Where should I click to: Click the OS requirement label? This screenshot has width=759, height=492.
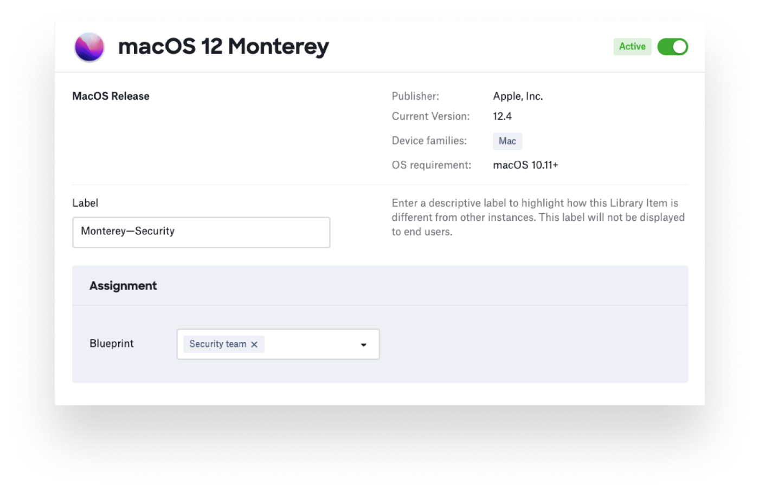[x=431, y=165]
